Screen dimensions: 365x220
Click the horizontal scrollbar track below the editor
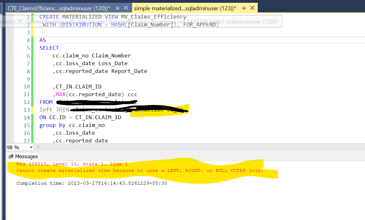coord(187,147)
